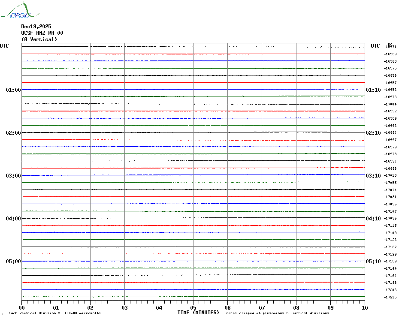Click the DC offset value -17160
The width and height of the screenshot is (399, 319).
click(390, 276)
